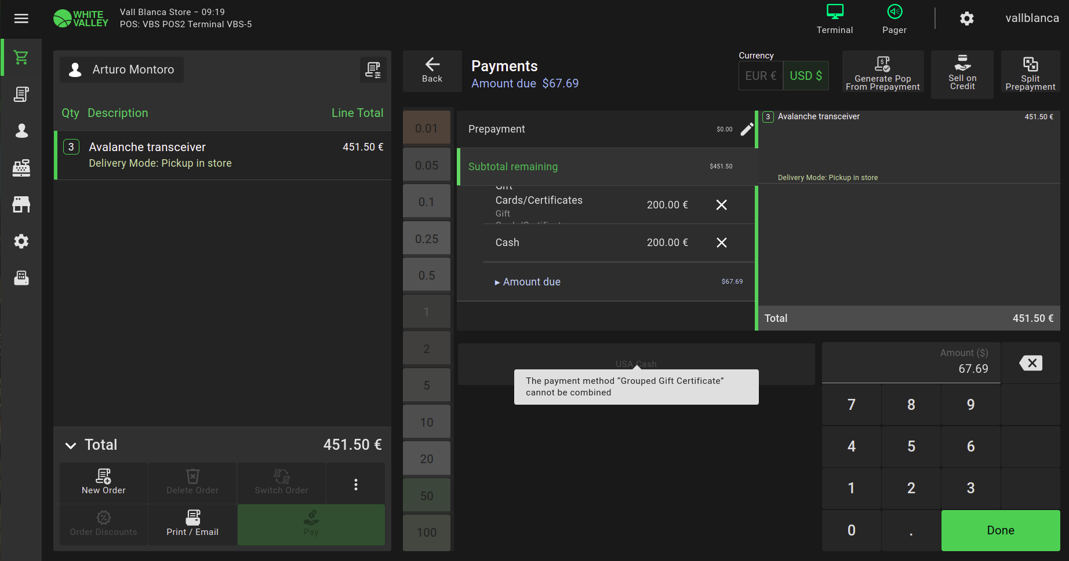Click the Line Total column header

(x=357, y=113)
